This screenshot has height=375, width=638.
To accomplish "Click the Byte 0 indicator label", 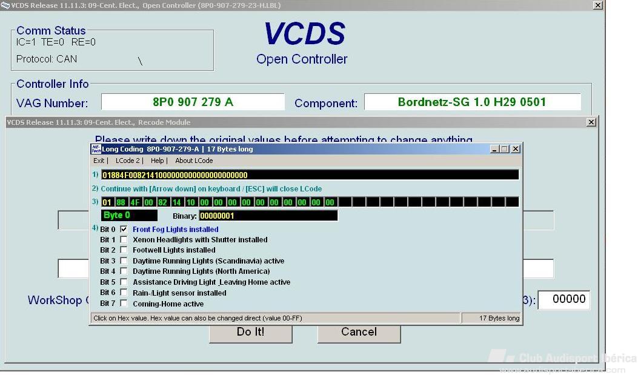I will click(130, 216).
